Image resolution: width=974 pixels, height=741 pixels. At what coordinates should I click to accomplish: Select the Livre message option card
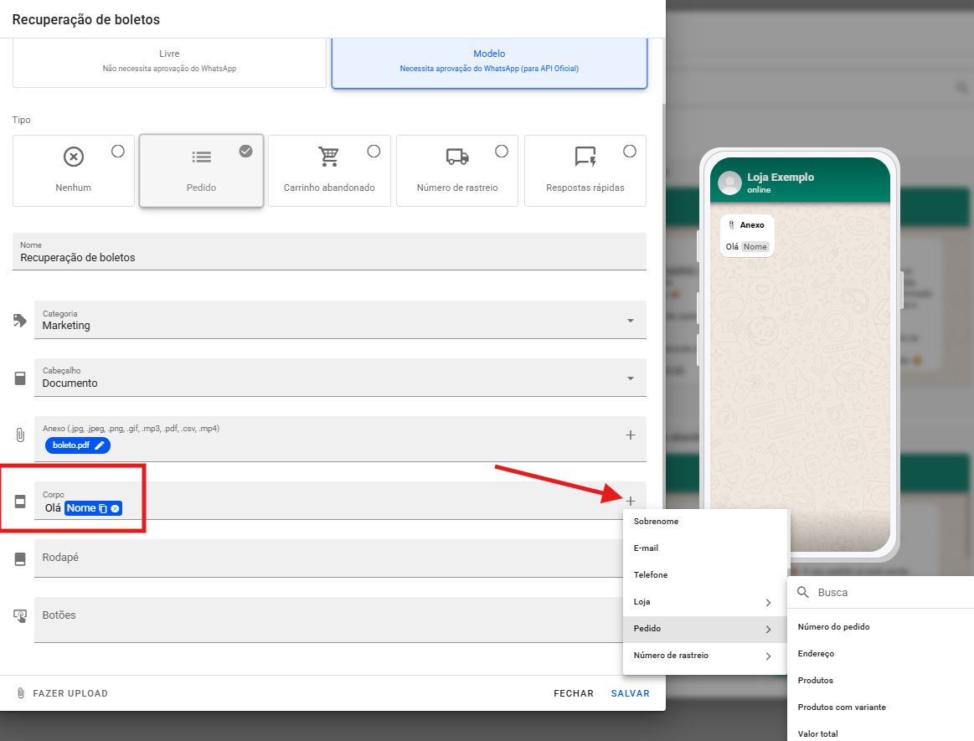[169, 61]
